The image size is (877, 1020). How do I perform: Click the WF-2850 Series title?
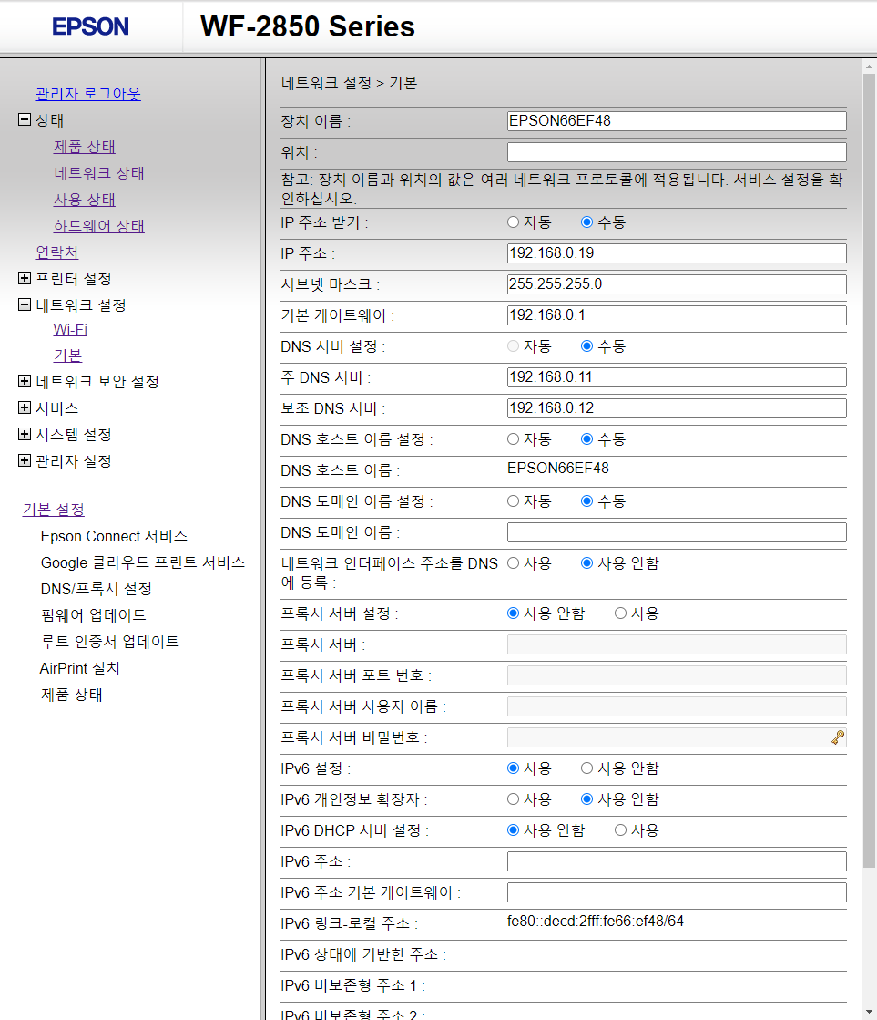(x=308, y=26)
